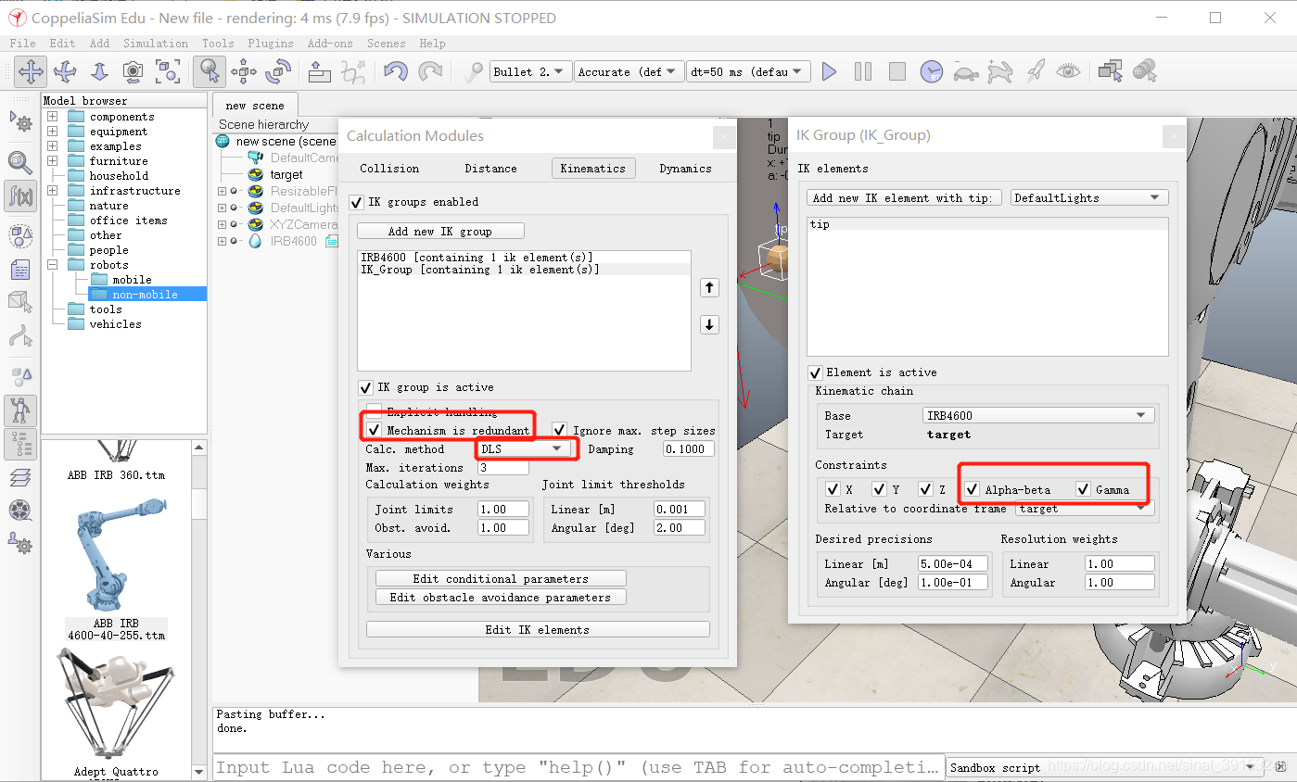Click the camera angle icon
1297x782 pixels.
tap(134, 71)
